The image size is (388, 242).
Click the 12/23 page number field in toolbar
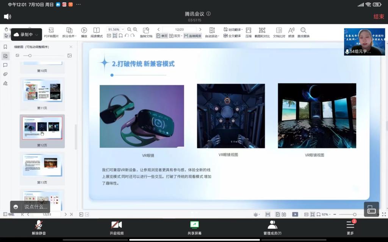point(179,29)
